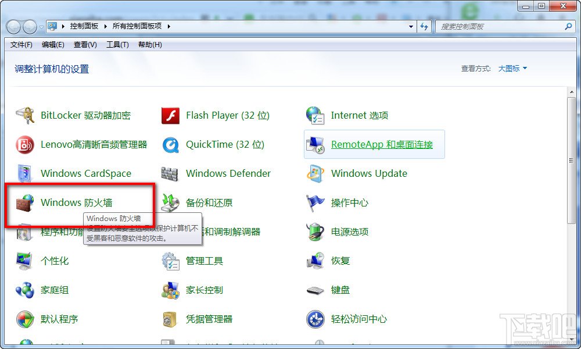Image resolution: width=581 pixels, height=349 pixels.
Task: Click the 控制面板 breadcrumb
Action: point(84,26)
